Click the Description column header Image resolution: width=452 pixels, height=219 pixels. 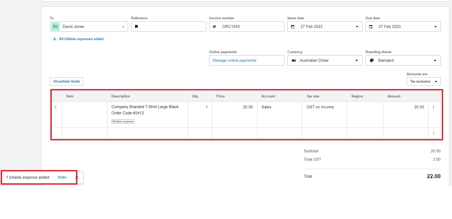pyautogui.click(x=121, y=96)
